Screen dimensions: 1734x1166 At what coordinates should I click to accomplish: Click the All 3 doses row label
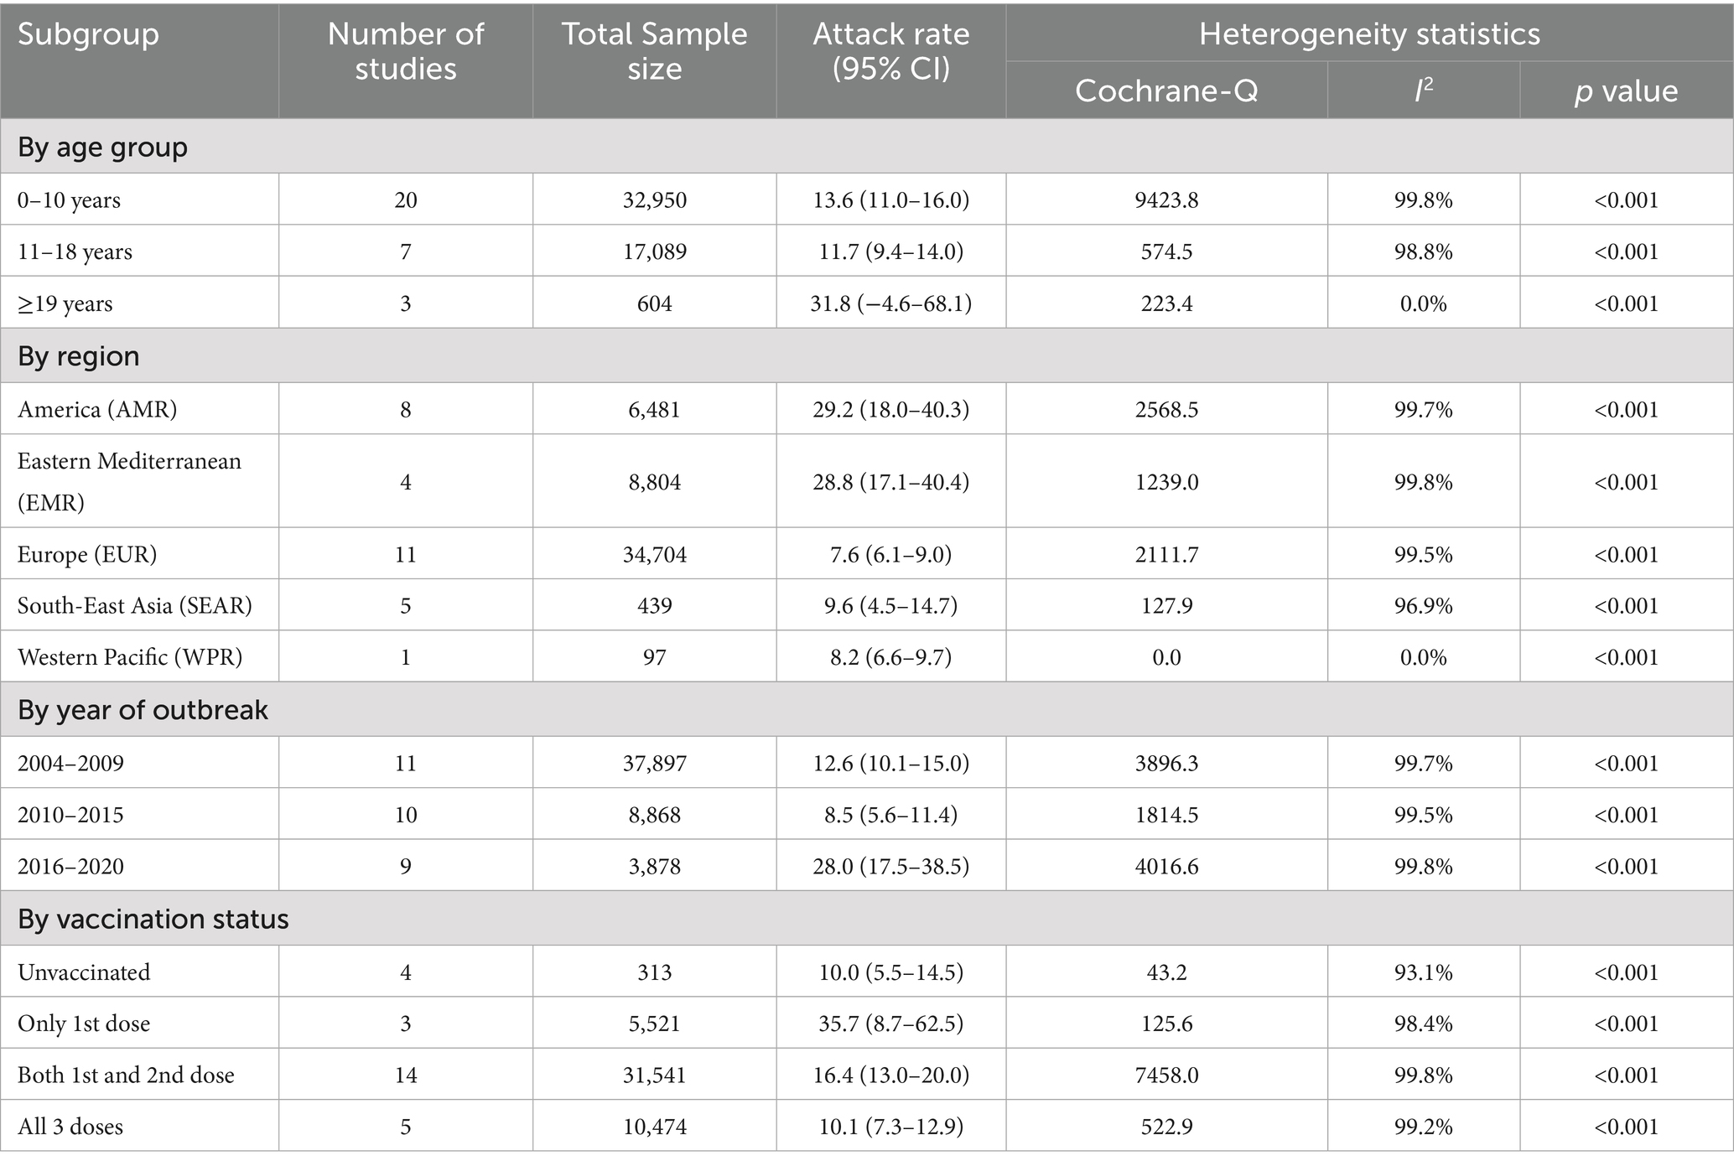click(x=70, y=1126)
